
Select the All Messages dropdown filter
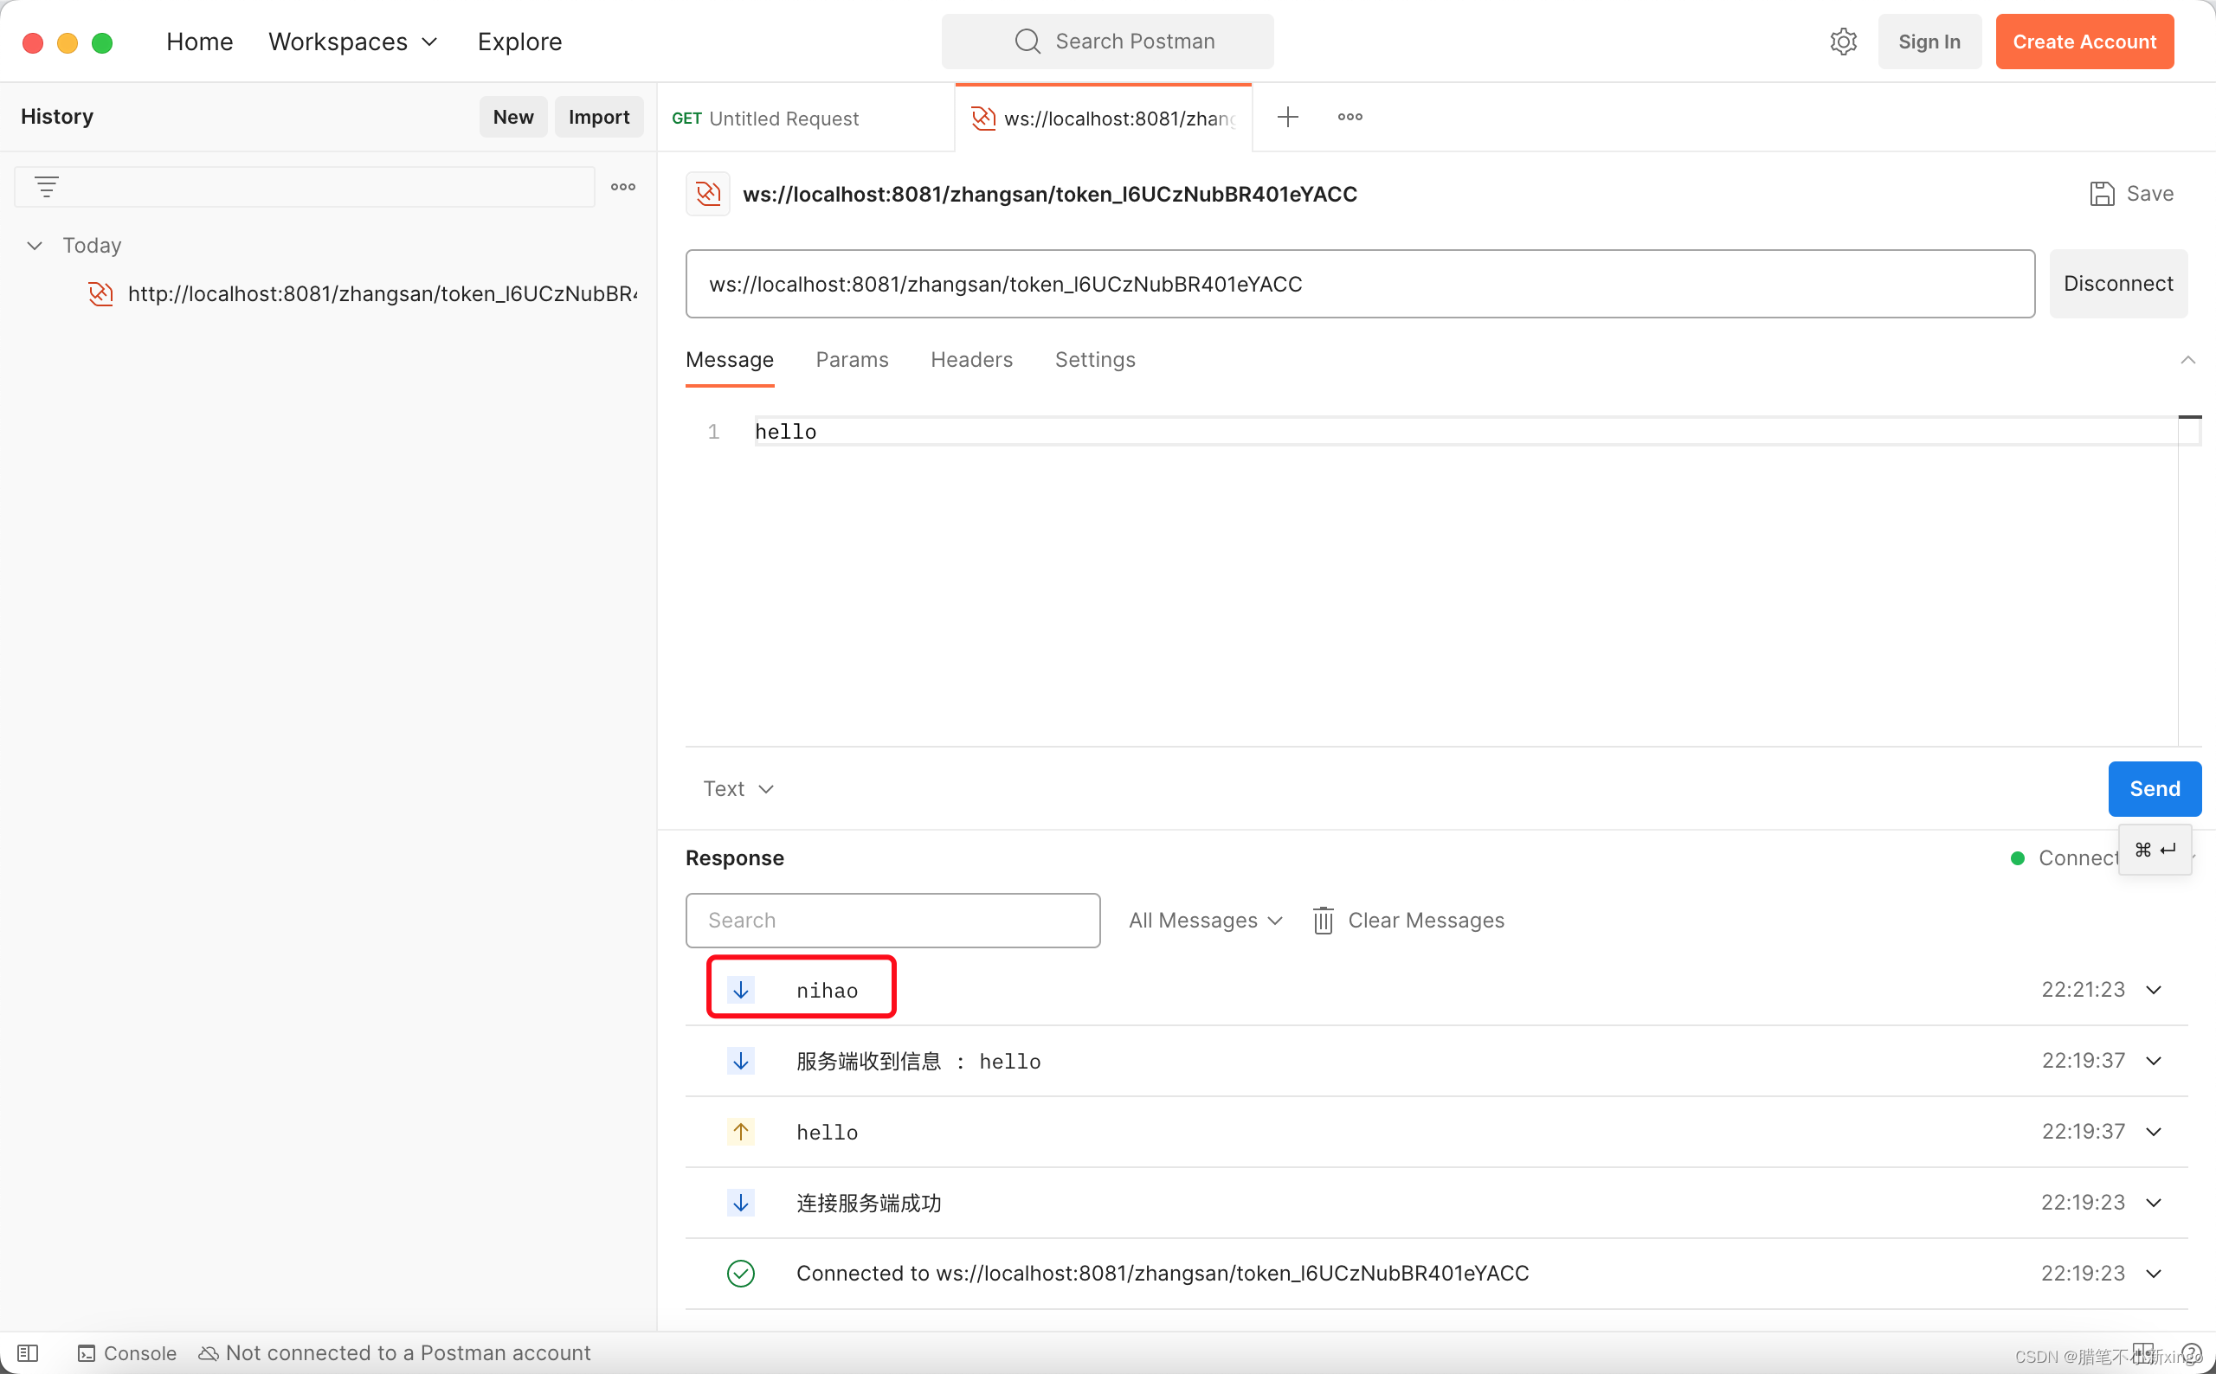click(1203, 920)
